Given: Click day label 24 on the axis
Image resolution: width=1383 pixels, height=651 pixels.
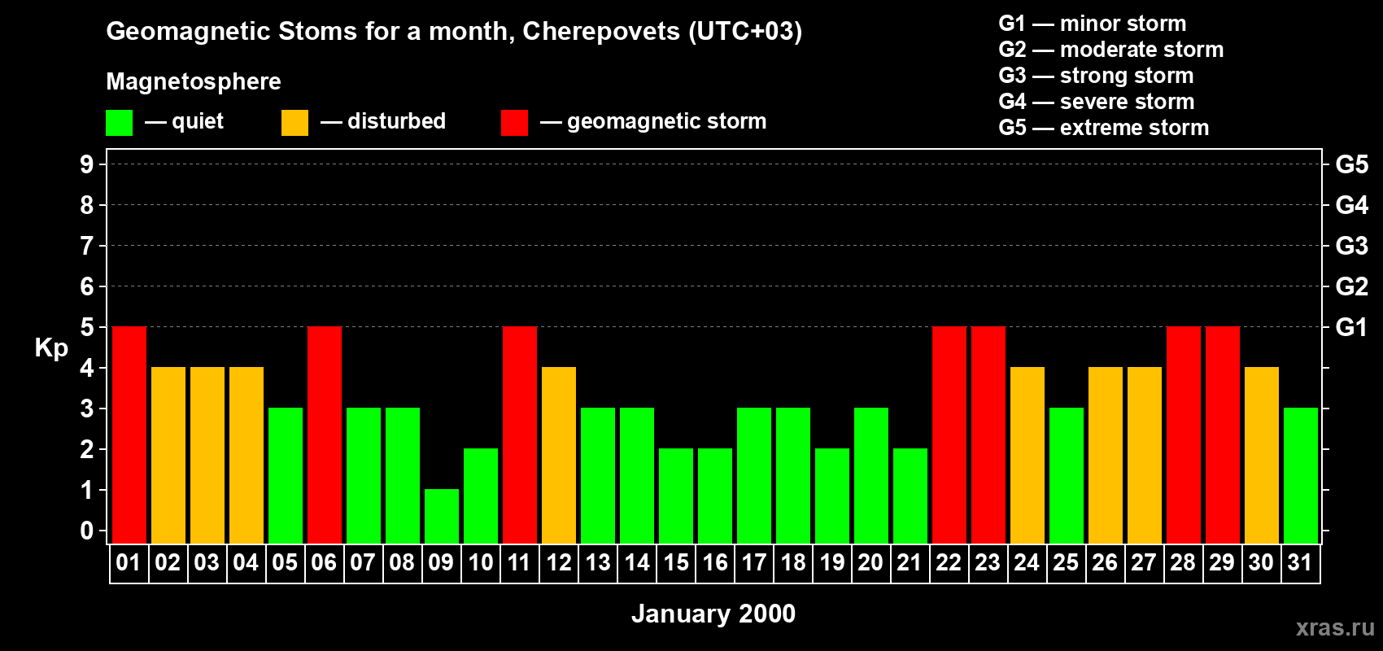Looking at the screenshot, I should click(x=1027, y=563).
